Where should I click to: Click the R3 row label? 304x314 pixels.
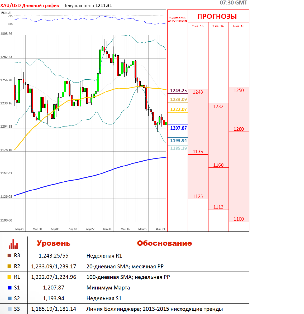[17, 255]
